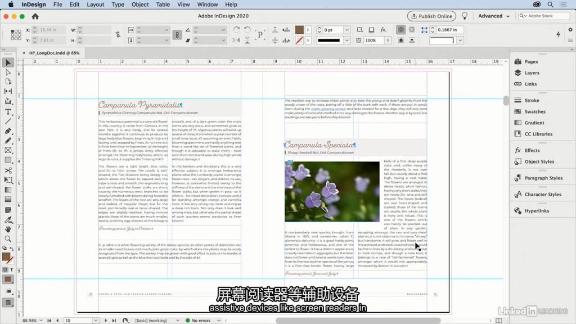
Task: Toggle Wrap around object shape
Action: click(400, 40)
